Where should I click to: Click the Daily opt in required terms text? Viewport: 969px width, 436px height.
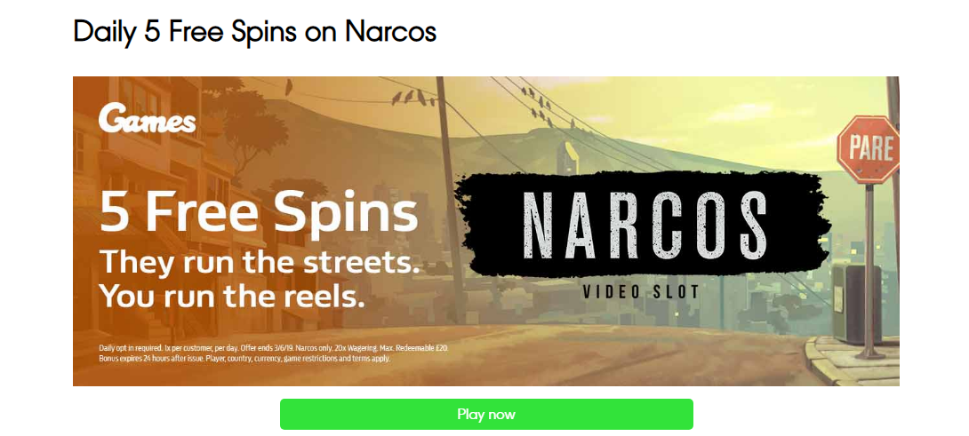coord(273,348)
